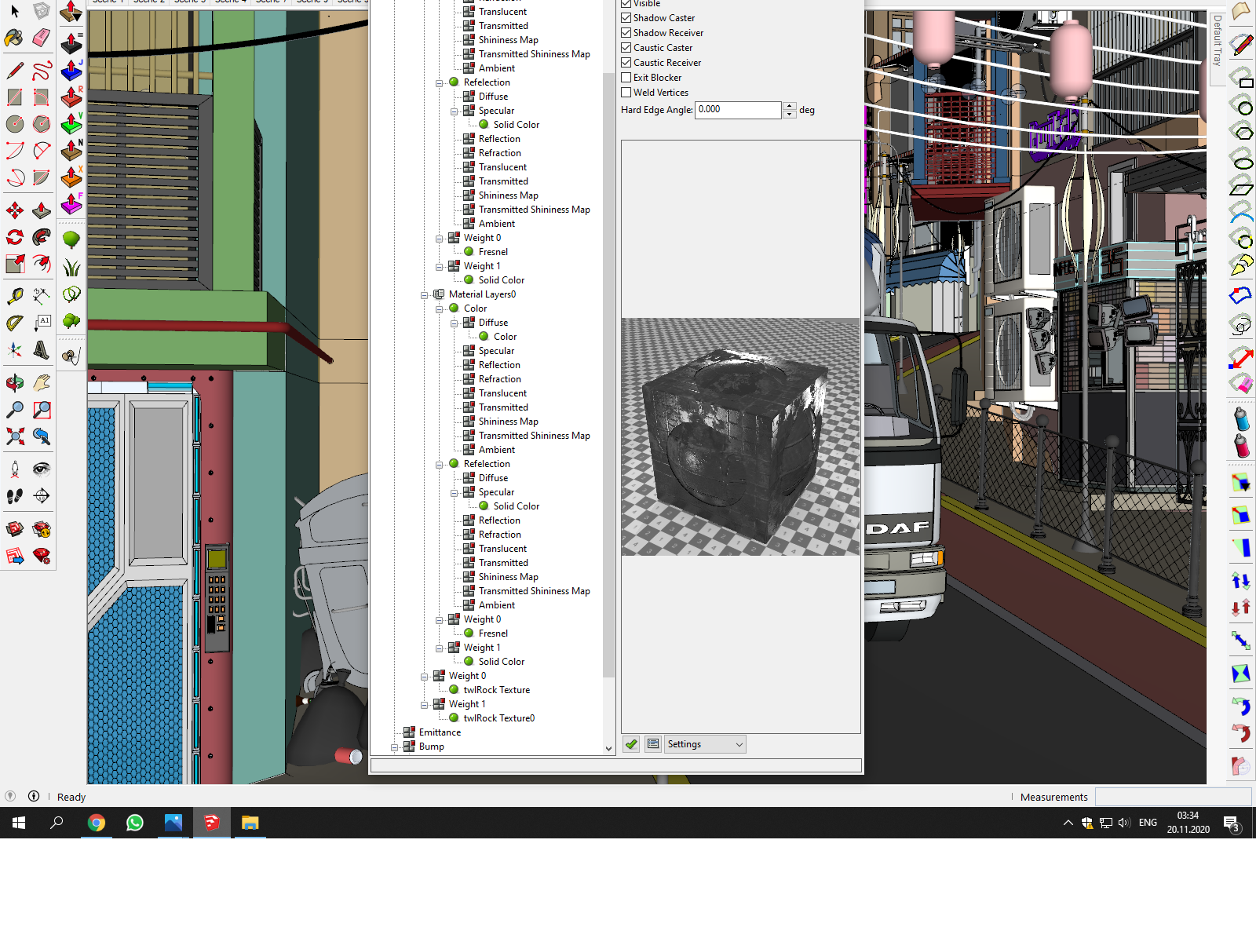1256x942 pixels.
Task: Select the Tape Measure tool
Action: (x=15, y=297)
